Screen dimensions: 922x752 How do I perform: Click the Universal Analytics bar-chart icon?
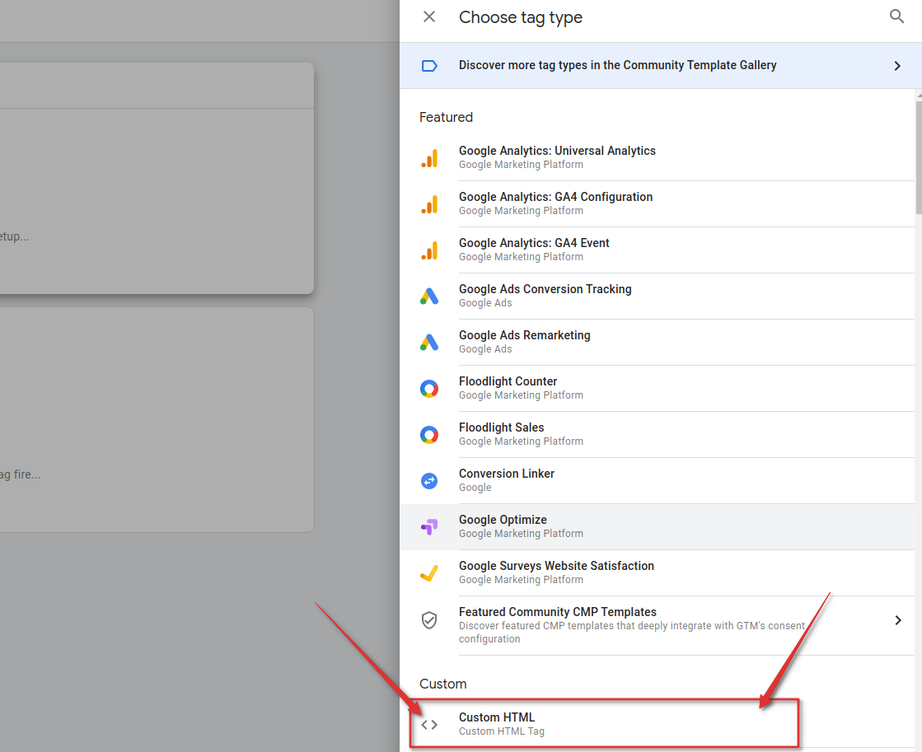429,158
